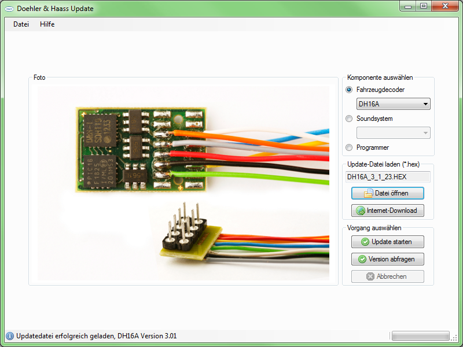Open the Hilfe menu
This screenshot has height=347, width=463.
click(x=47, y=24)
